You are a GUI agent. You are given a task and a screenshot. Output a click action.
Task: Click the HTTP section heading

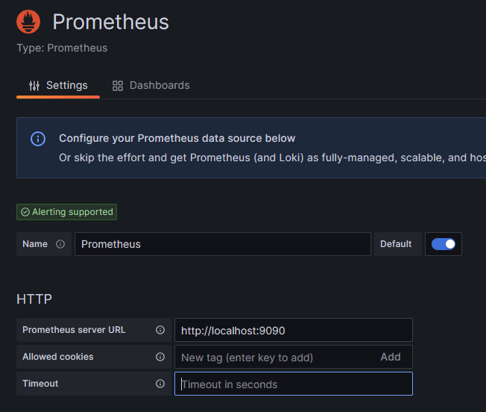coord(34,299)
